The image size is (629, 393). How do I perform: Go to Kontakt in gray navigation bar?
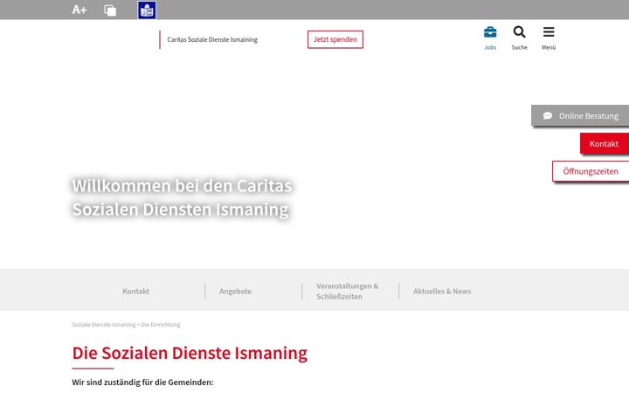(x=136, y=291)
